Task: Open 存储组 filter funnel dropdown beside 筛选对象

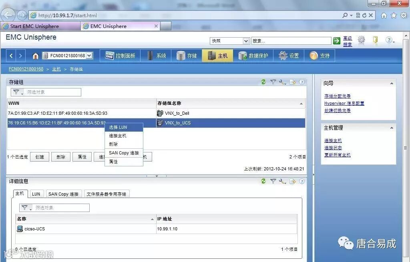Action: click(18, 92)
